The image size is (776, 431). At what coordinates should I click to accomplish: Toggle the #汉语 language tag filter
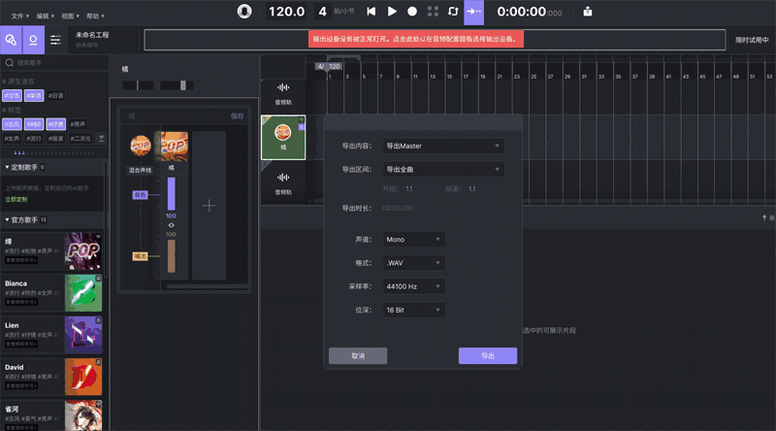click(x=13, y=95)
